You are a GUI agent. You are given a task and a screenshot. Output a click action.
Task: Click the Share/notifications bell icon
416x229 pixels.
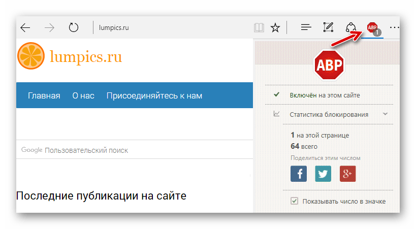[350, 28]
